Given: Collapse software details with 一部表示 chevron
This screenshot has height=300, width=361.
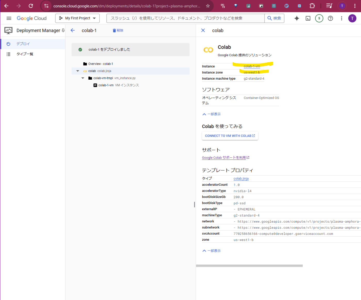Looking at the screenshot, I should point(211,114).
